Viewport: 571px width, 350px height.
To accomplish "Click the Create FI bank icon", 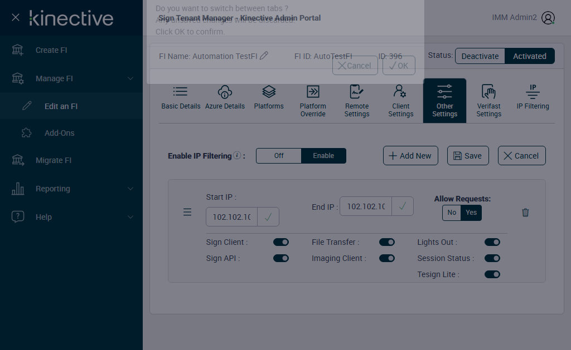I will click(x=17, y=50).
